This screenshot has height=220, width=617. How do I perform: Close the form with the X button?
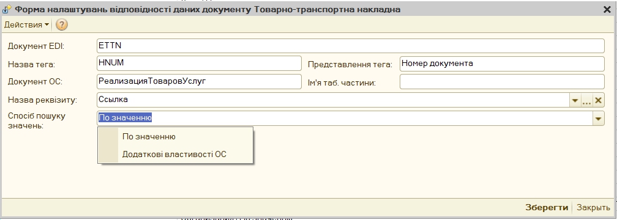[607, 9]
